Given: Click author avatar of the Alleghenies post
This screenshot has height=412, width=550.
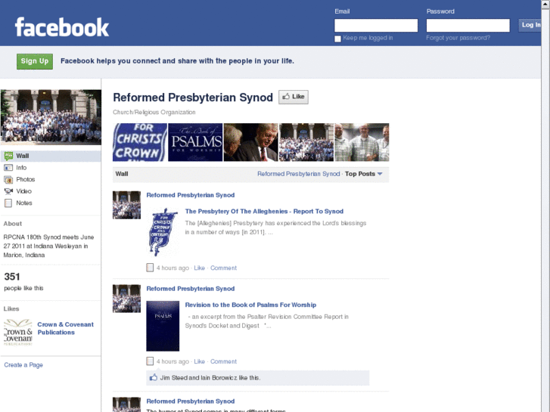Looking at the screenshot, I should (x=126, y=205).
